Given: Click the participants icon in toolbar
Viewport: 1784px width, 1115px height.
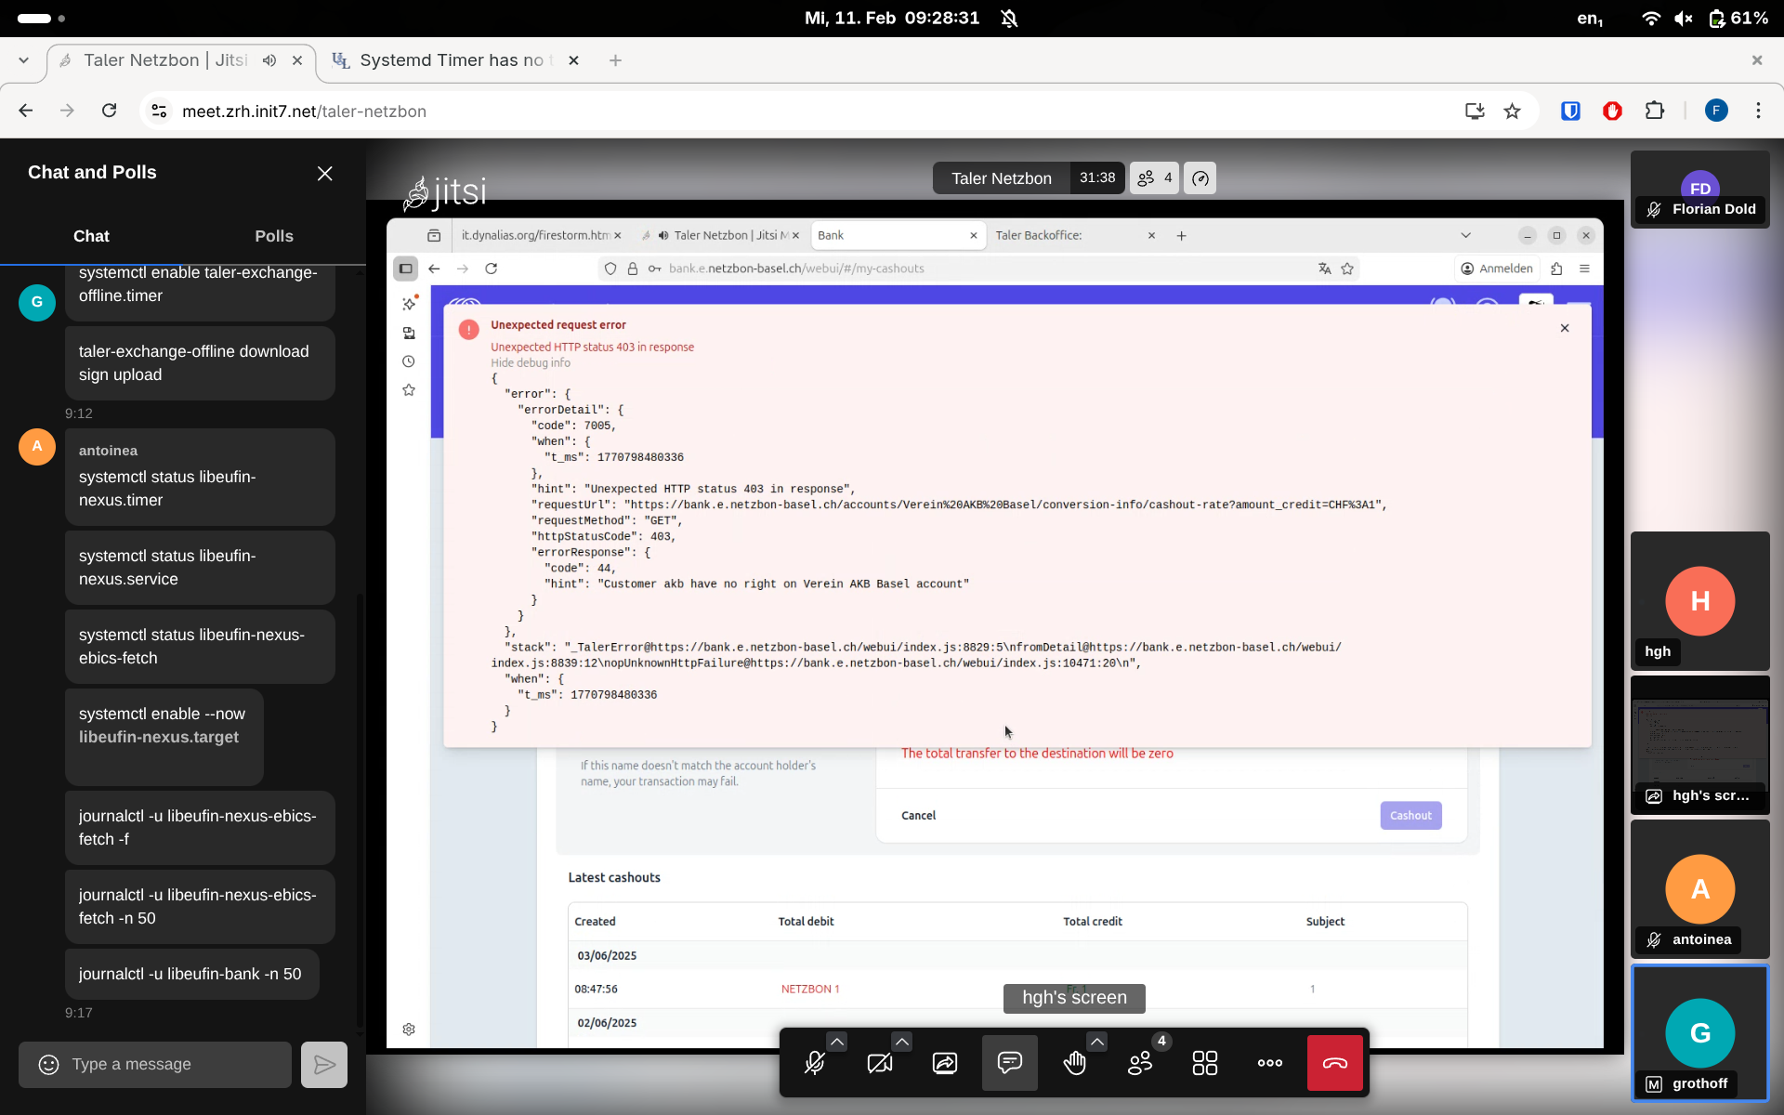Looking at the screenshot, I should tap(1139, 1063).
